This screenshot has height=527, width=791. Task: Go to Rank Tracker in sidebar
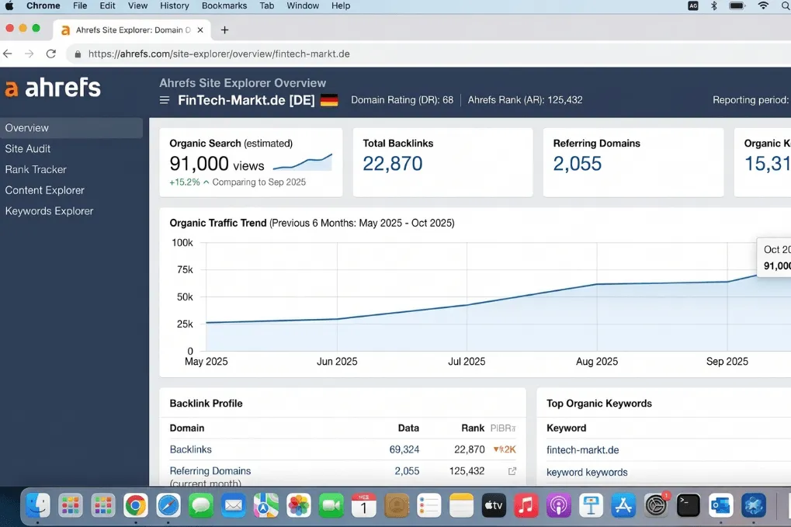[x=36, y=169]
